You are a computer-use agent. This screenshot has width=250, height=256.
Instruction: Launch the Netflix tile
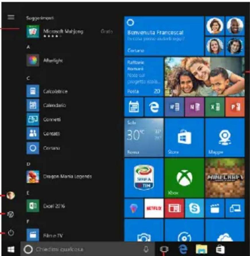[154, 208]
